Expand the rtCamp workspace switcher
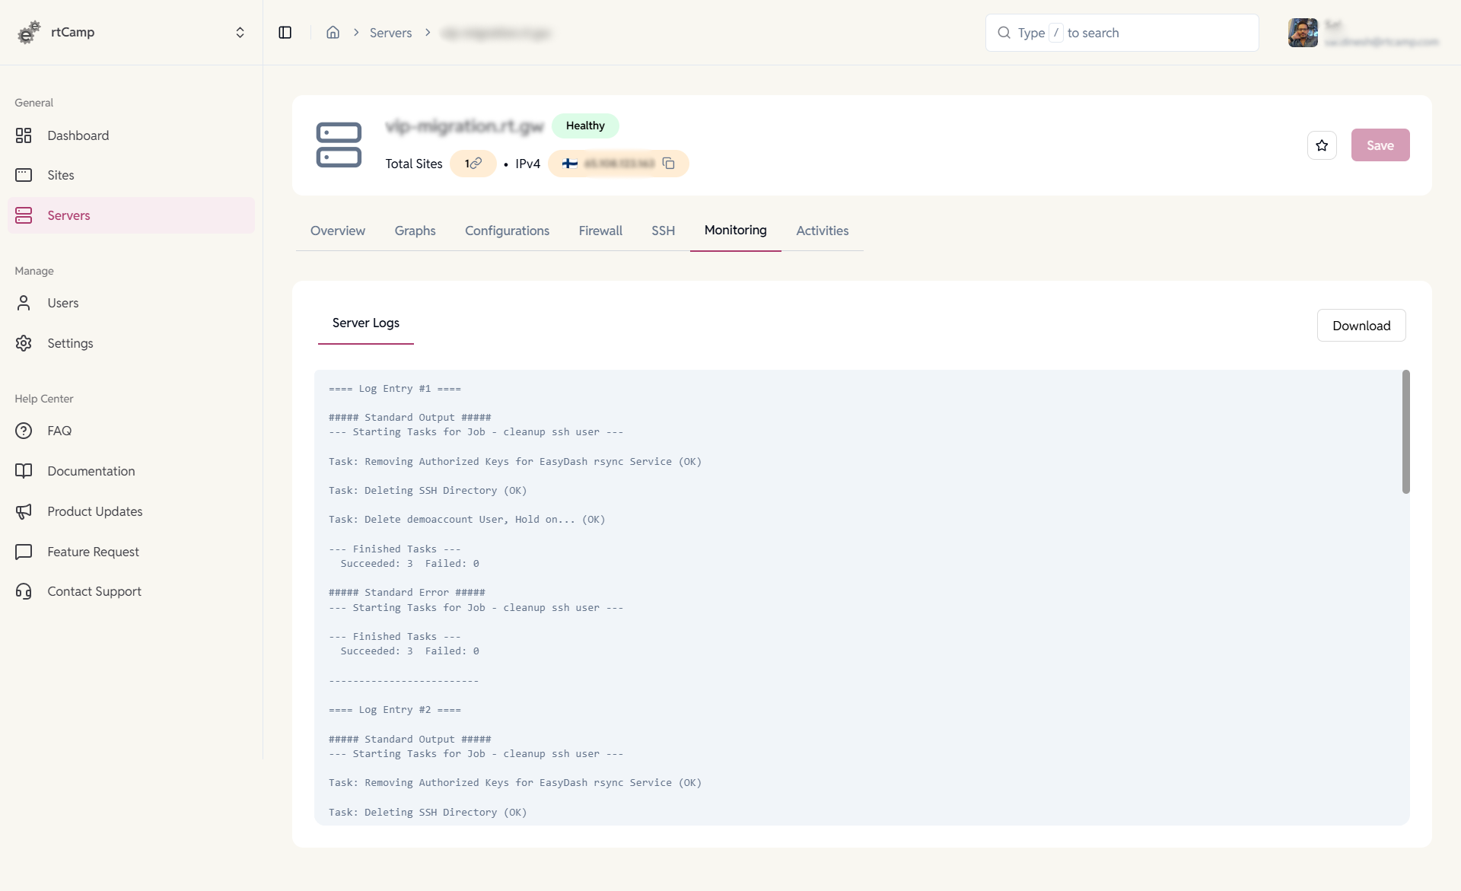 (x=240, y=32)
